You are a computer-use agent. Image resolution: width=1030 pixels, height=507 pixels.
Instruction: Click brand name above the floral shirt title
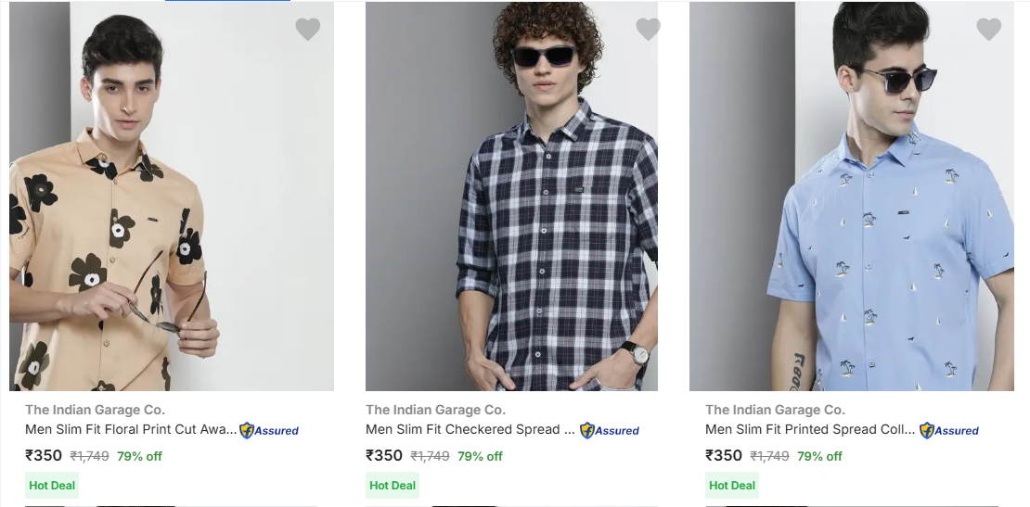point(96,410)
